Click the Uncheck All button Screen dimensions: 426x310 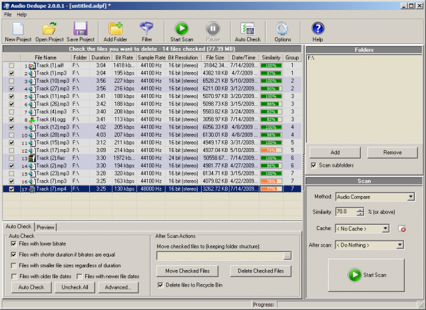tap(75, 287)
